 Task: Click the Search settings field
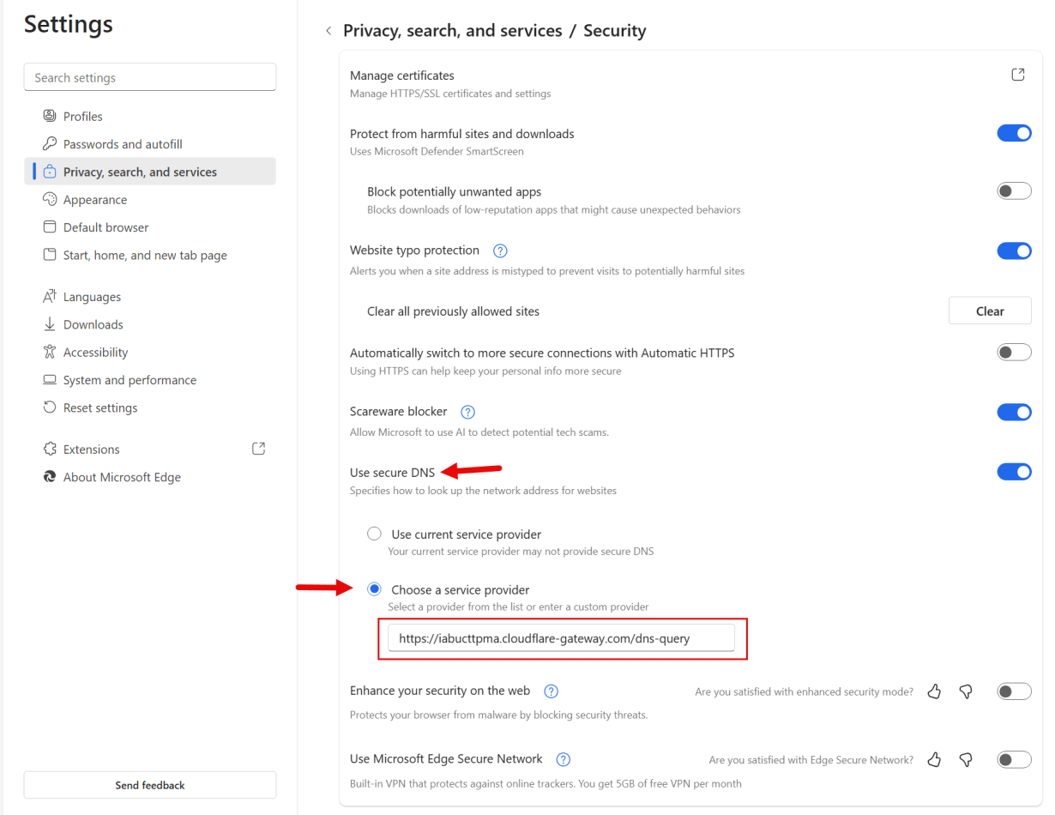pos(150,77)
